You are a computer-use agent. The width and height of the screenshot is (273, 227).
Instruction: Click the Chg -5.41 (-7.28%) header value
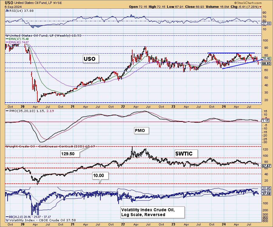245,7
